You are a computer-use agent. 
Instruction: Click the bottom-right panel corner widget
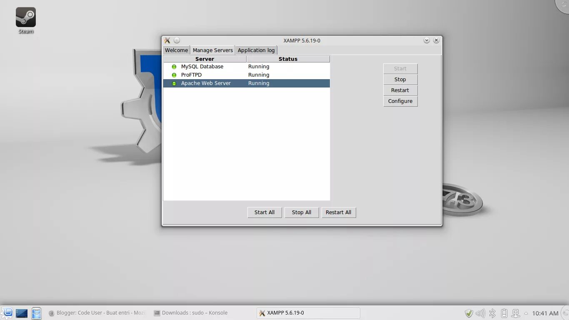pyautogui.click(x=565, y=313)
